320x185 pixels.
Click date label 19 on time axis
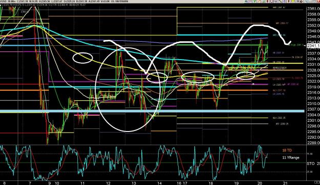pos(237,183)
